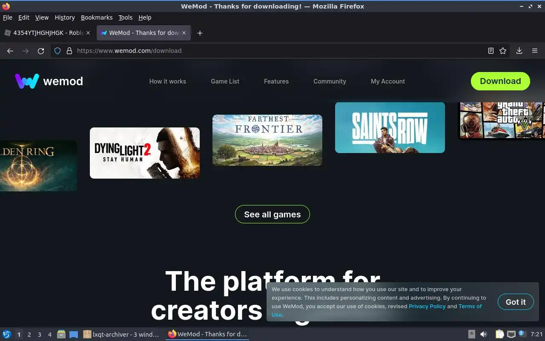Click the green Download button
Viewport: 545px width, 341px height.
(500, 81)
